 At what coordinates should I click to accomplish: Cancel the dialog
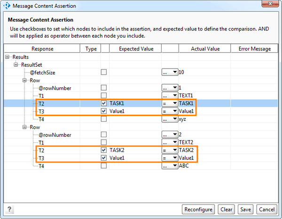[266, 209]
